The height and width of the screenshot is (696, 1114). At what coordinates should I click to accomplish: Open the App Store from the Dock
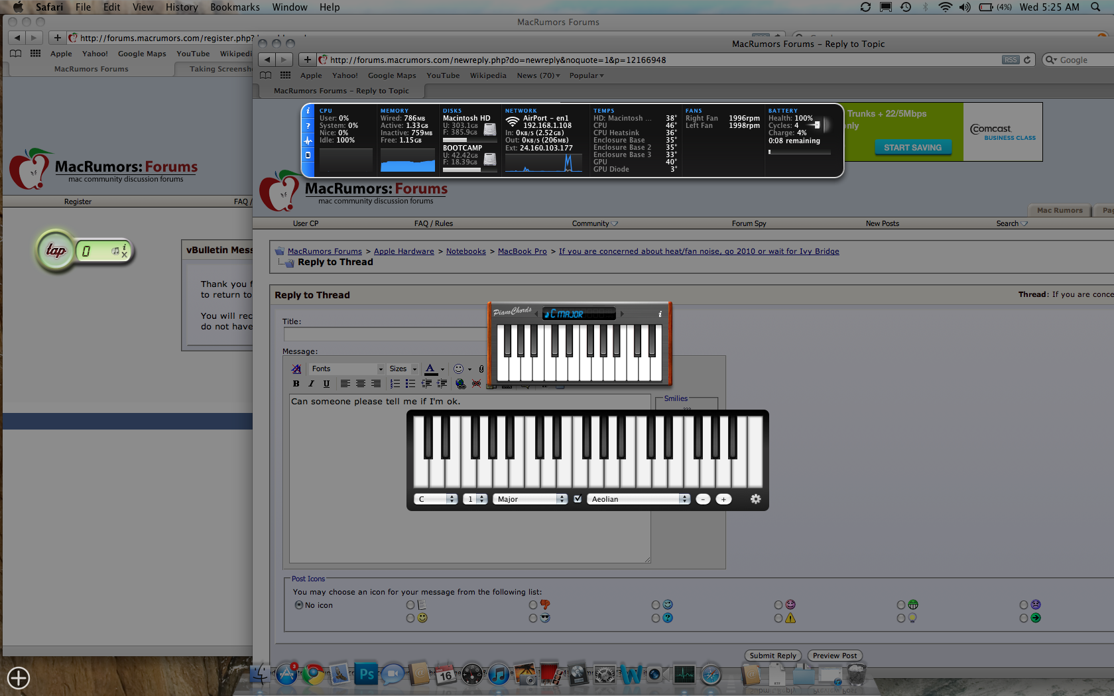[x=286, y=675]
